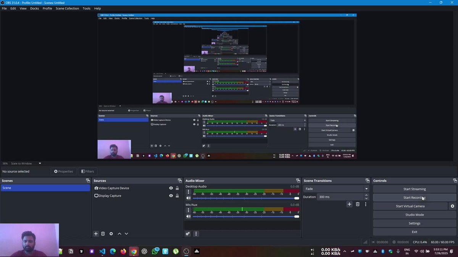Open Firefox from taskbar

pyautogui.click(x=123, y=251)
